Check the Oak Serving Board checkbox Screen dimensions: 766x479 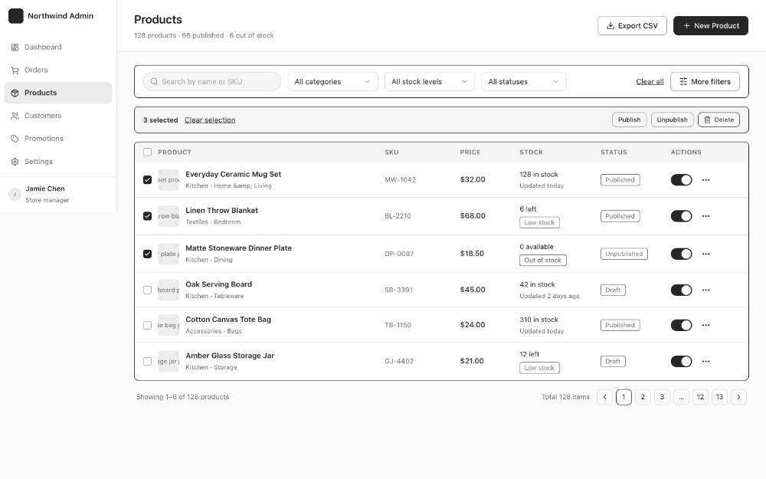coord(147,290)
